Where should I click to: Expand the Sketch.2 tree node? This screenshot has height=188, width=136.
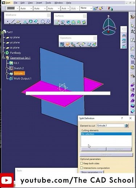click(x=7, y=68)
